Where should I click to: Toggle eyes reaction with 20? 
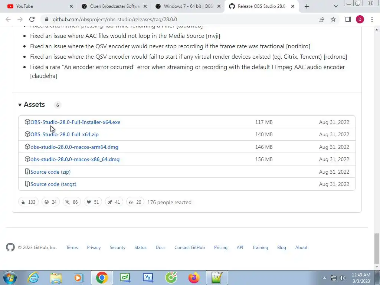135,202
